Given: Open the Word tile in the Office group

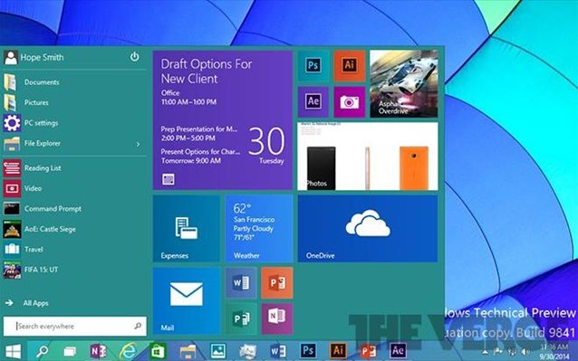Looking at the screenshot, I should pyautogui.click(x=241, y=282).
